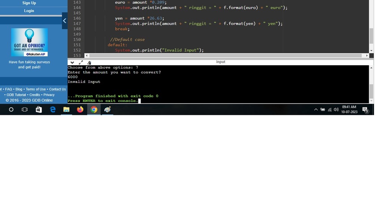
Task: Click the 'default:' keyword in the code
Action: (117, 45)
